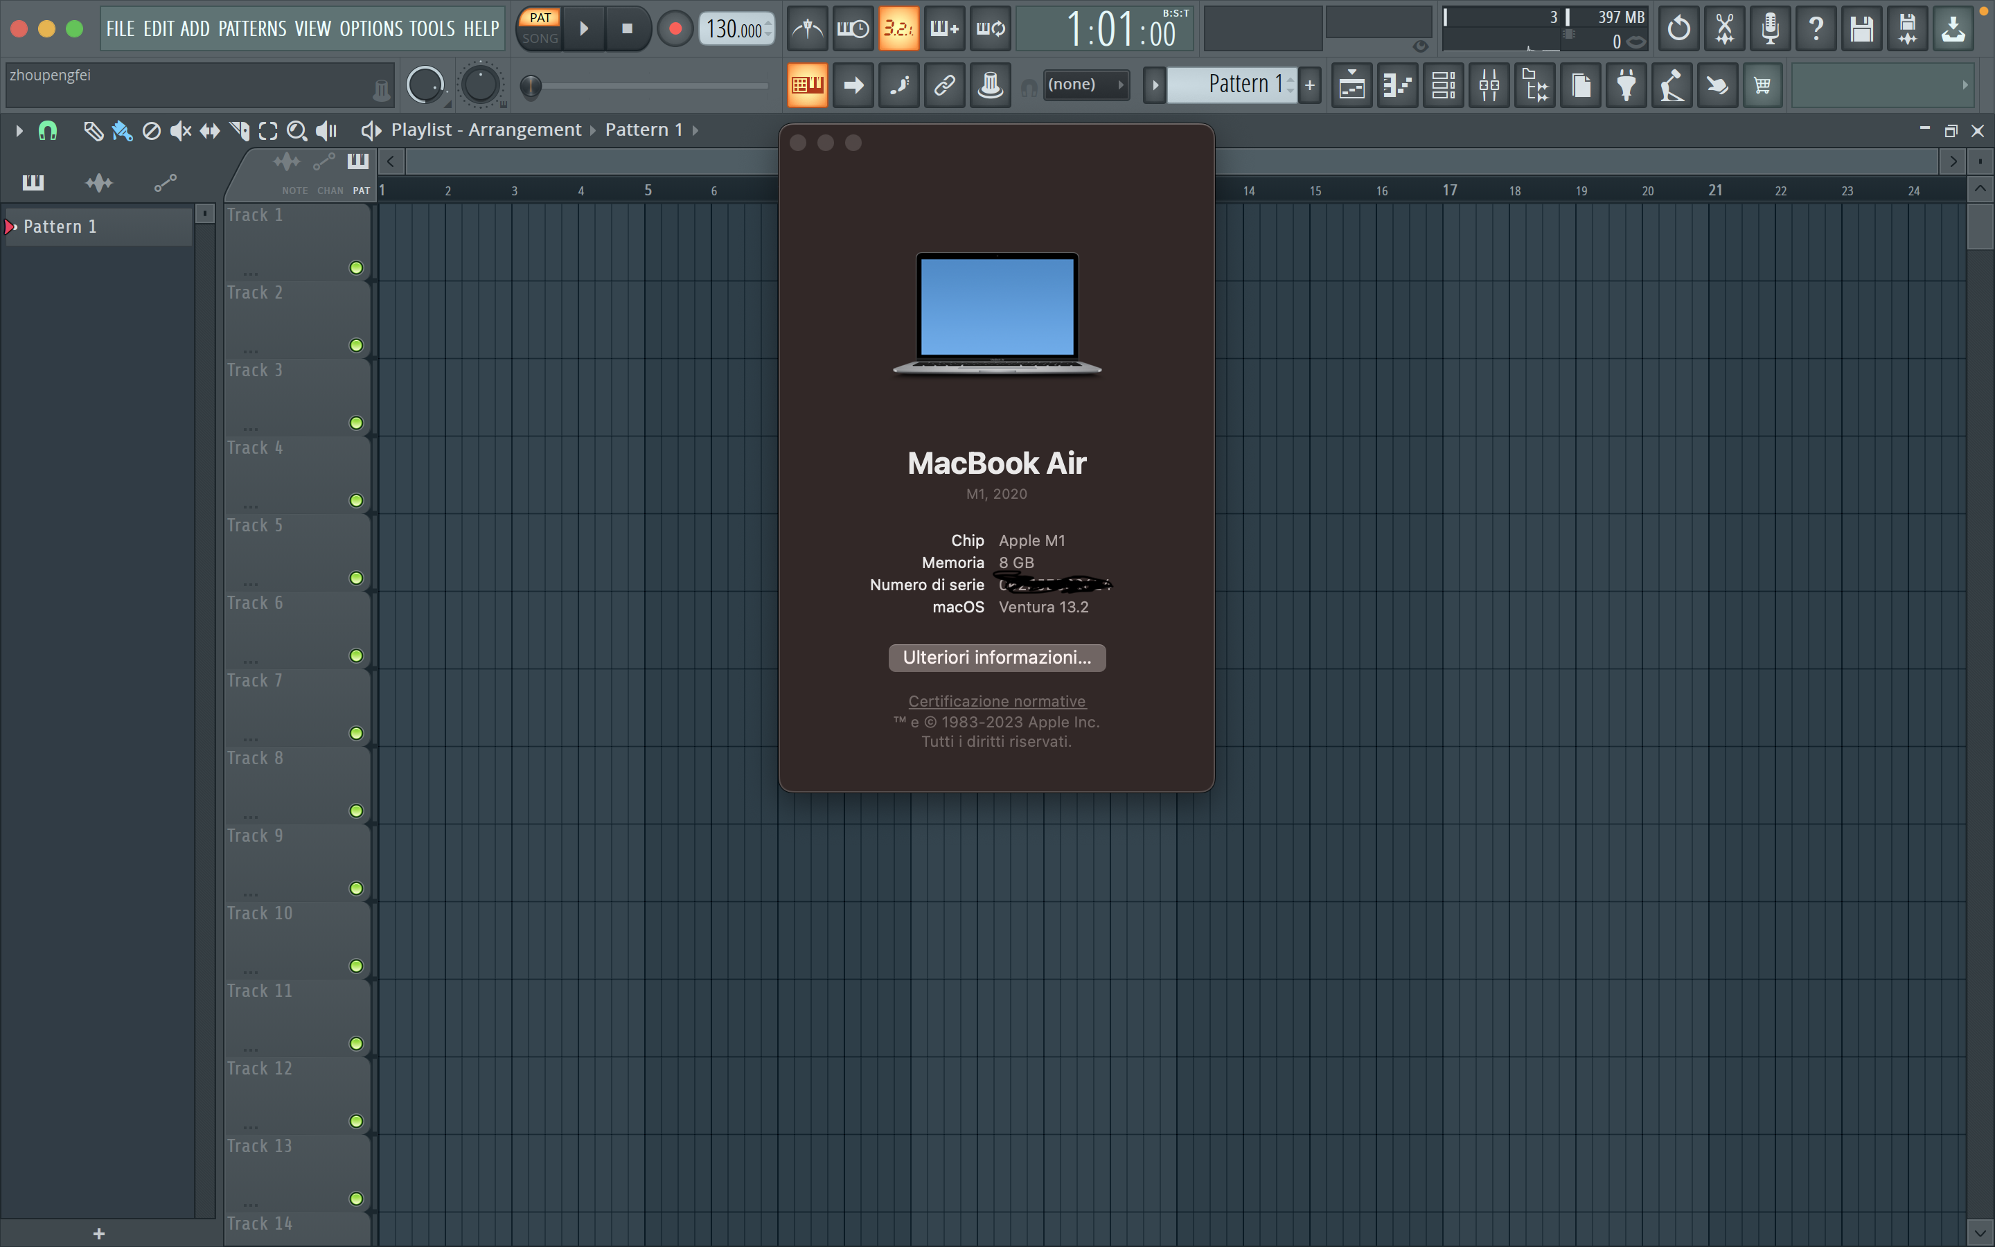Adjust the master pitch knob
1995x1247 pixels.
click(x=481, y=85)
